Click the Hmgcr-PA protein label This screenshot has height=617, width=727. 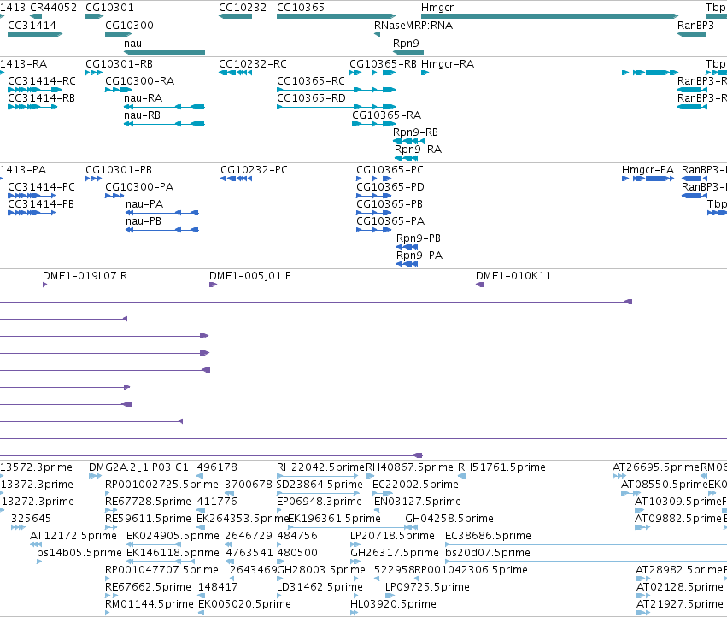coord(648,170)
